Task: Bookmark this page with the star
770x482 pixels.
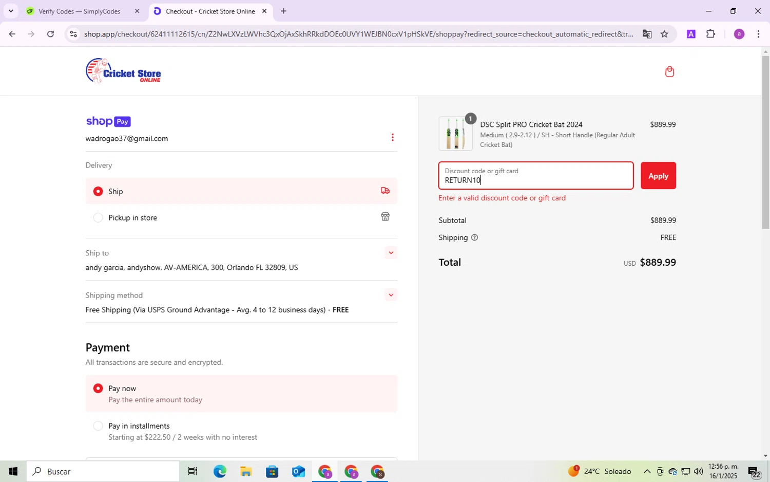Action: [x=664, y=34]
